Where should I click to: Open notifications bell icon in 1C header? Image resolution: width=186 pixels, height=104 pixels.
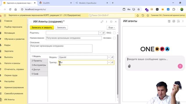[137, 15]
